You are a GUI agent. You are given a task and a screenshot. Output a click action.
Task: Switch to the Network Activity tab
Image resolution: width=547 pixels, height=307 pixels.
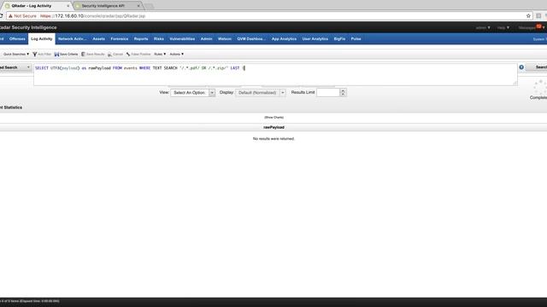pos(72,39)
